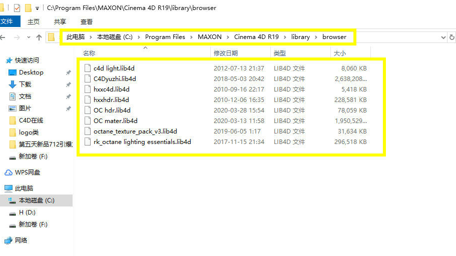The image size is (456, 256).
Task: Switch to the 查看 ribbon tab
Action: (x=87, y=22)
